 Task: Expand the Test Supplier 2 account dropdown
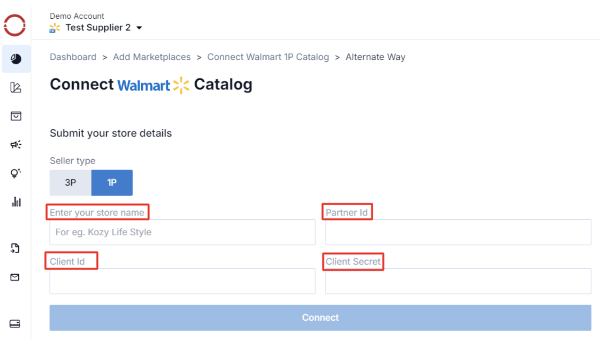[x=139, y=28]
